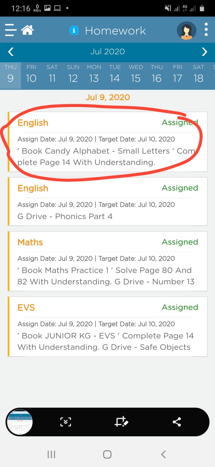The height and width of the screenshot is (467, 215).
Task: Open the screenshot preview thumbnail
Action: pyautogui.click(x=19, y=422)
